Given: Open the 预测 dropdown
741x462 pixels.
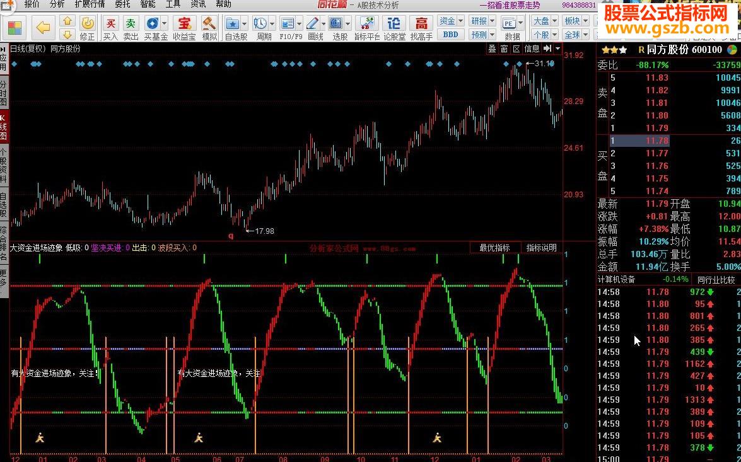Looking at the screenshot, I should pos(482,35).
